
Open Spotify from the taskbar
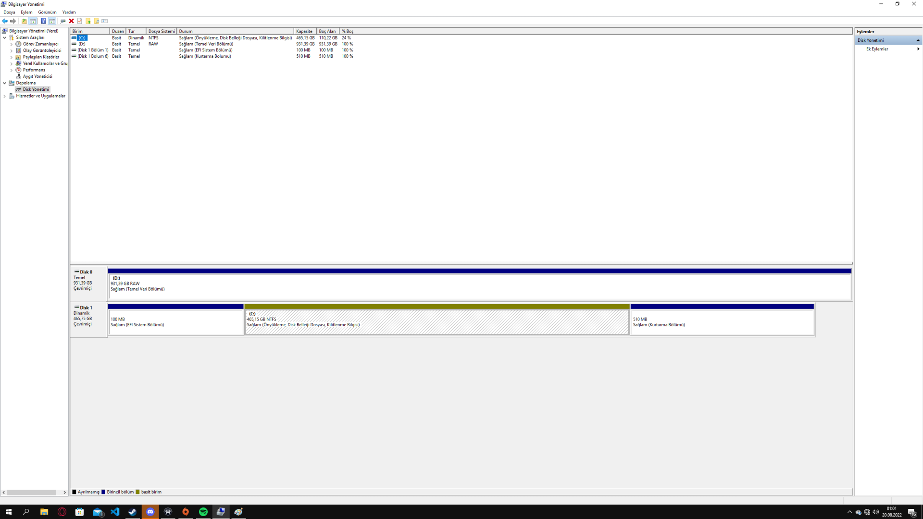coord(203,512)
